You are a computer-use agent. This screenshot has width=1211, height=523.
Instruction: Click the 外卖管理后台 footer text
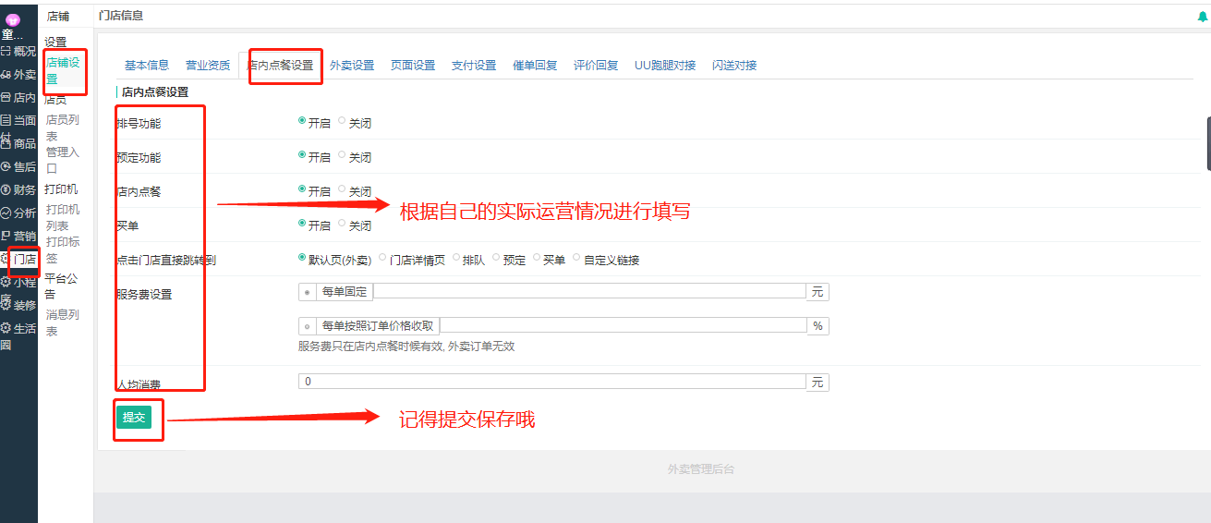point(701,469)
